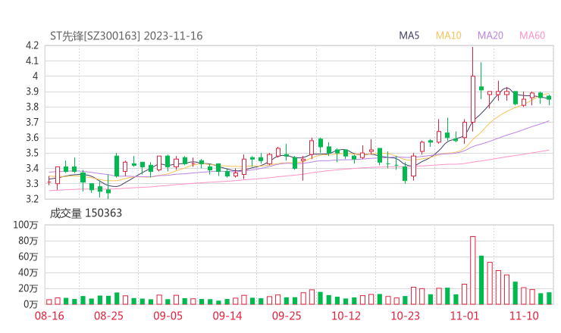Click the 11-10 date axis label
This screenshot has height=333, width=561.
[x=524, y=316]
